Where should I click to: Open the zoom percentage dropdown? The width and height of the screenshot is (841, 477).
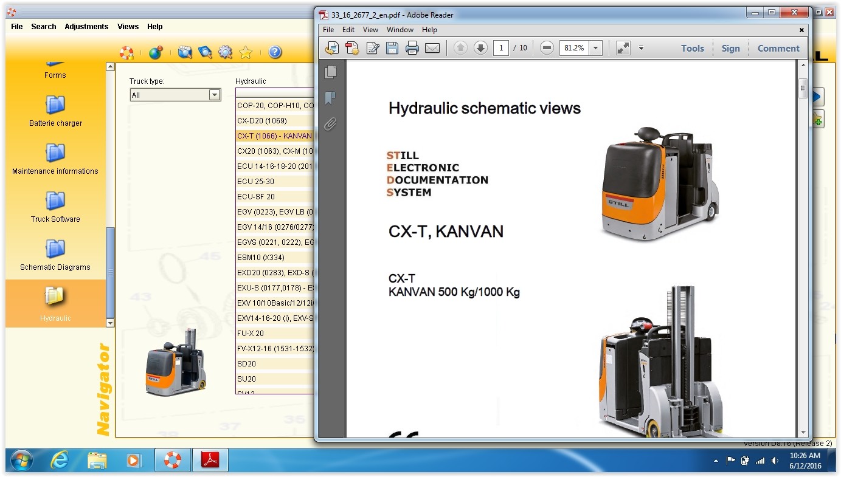tap(595, 48)
